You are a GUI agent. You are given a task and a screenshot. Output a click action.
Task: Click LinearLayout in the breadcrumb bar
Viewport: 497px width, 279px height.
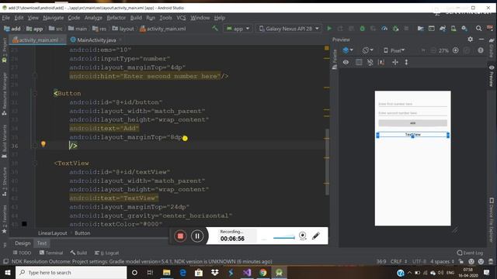[52, 233]
